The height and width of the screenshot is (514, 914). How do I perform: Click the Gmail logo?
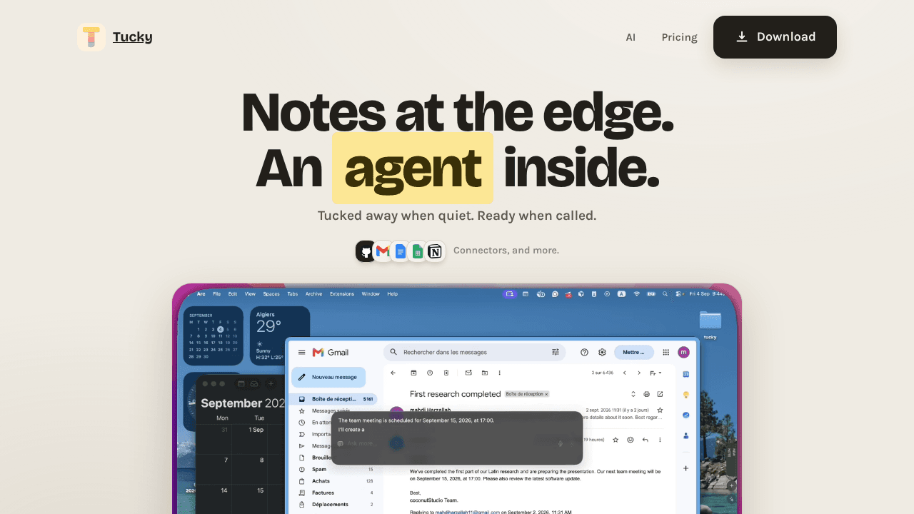click(330, 352)
